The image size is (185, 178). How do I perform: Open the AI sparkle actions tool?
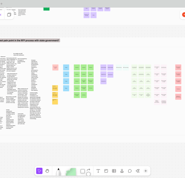tap(138, 171)
